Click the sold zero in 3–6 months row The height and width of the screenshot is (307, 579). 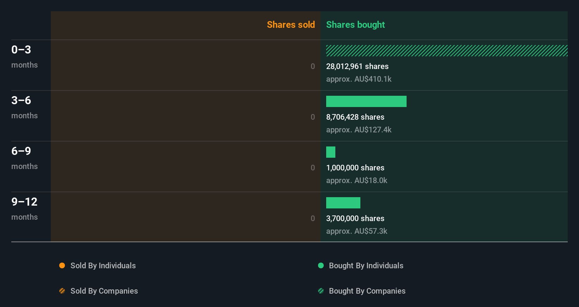pos(313,117)
